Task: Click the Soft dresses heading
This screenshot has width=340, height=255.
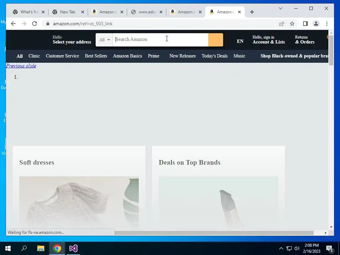Action: point(37,162)
